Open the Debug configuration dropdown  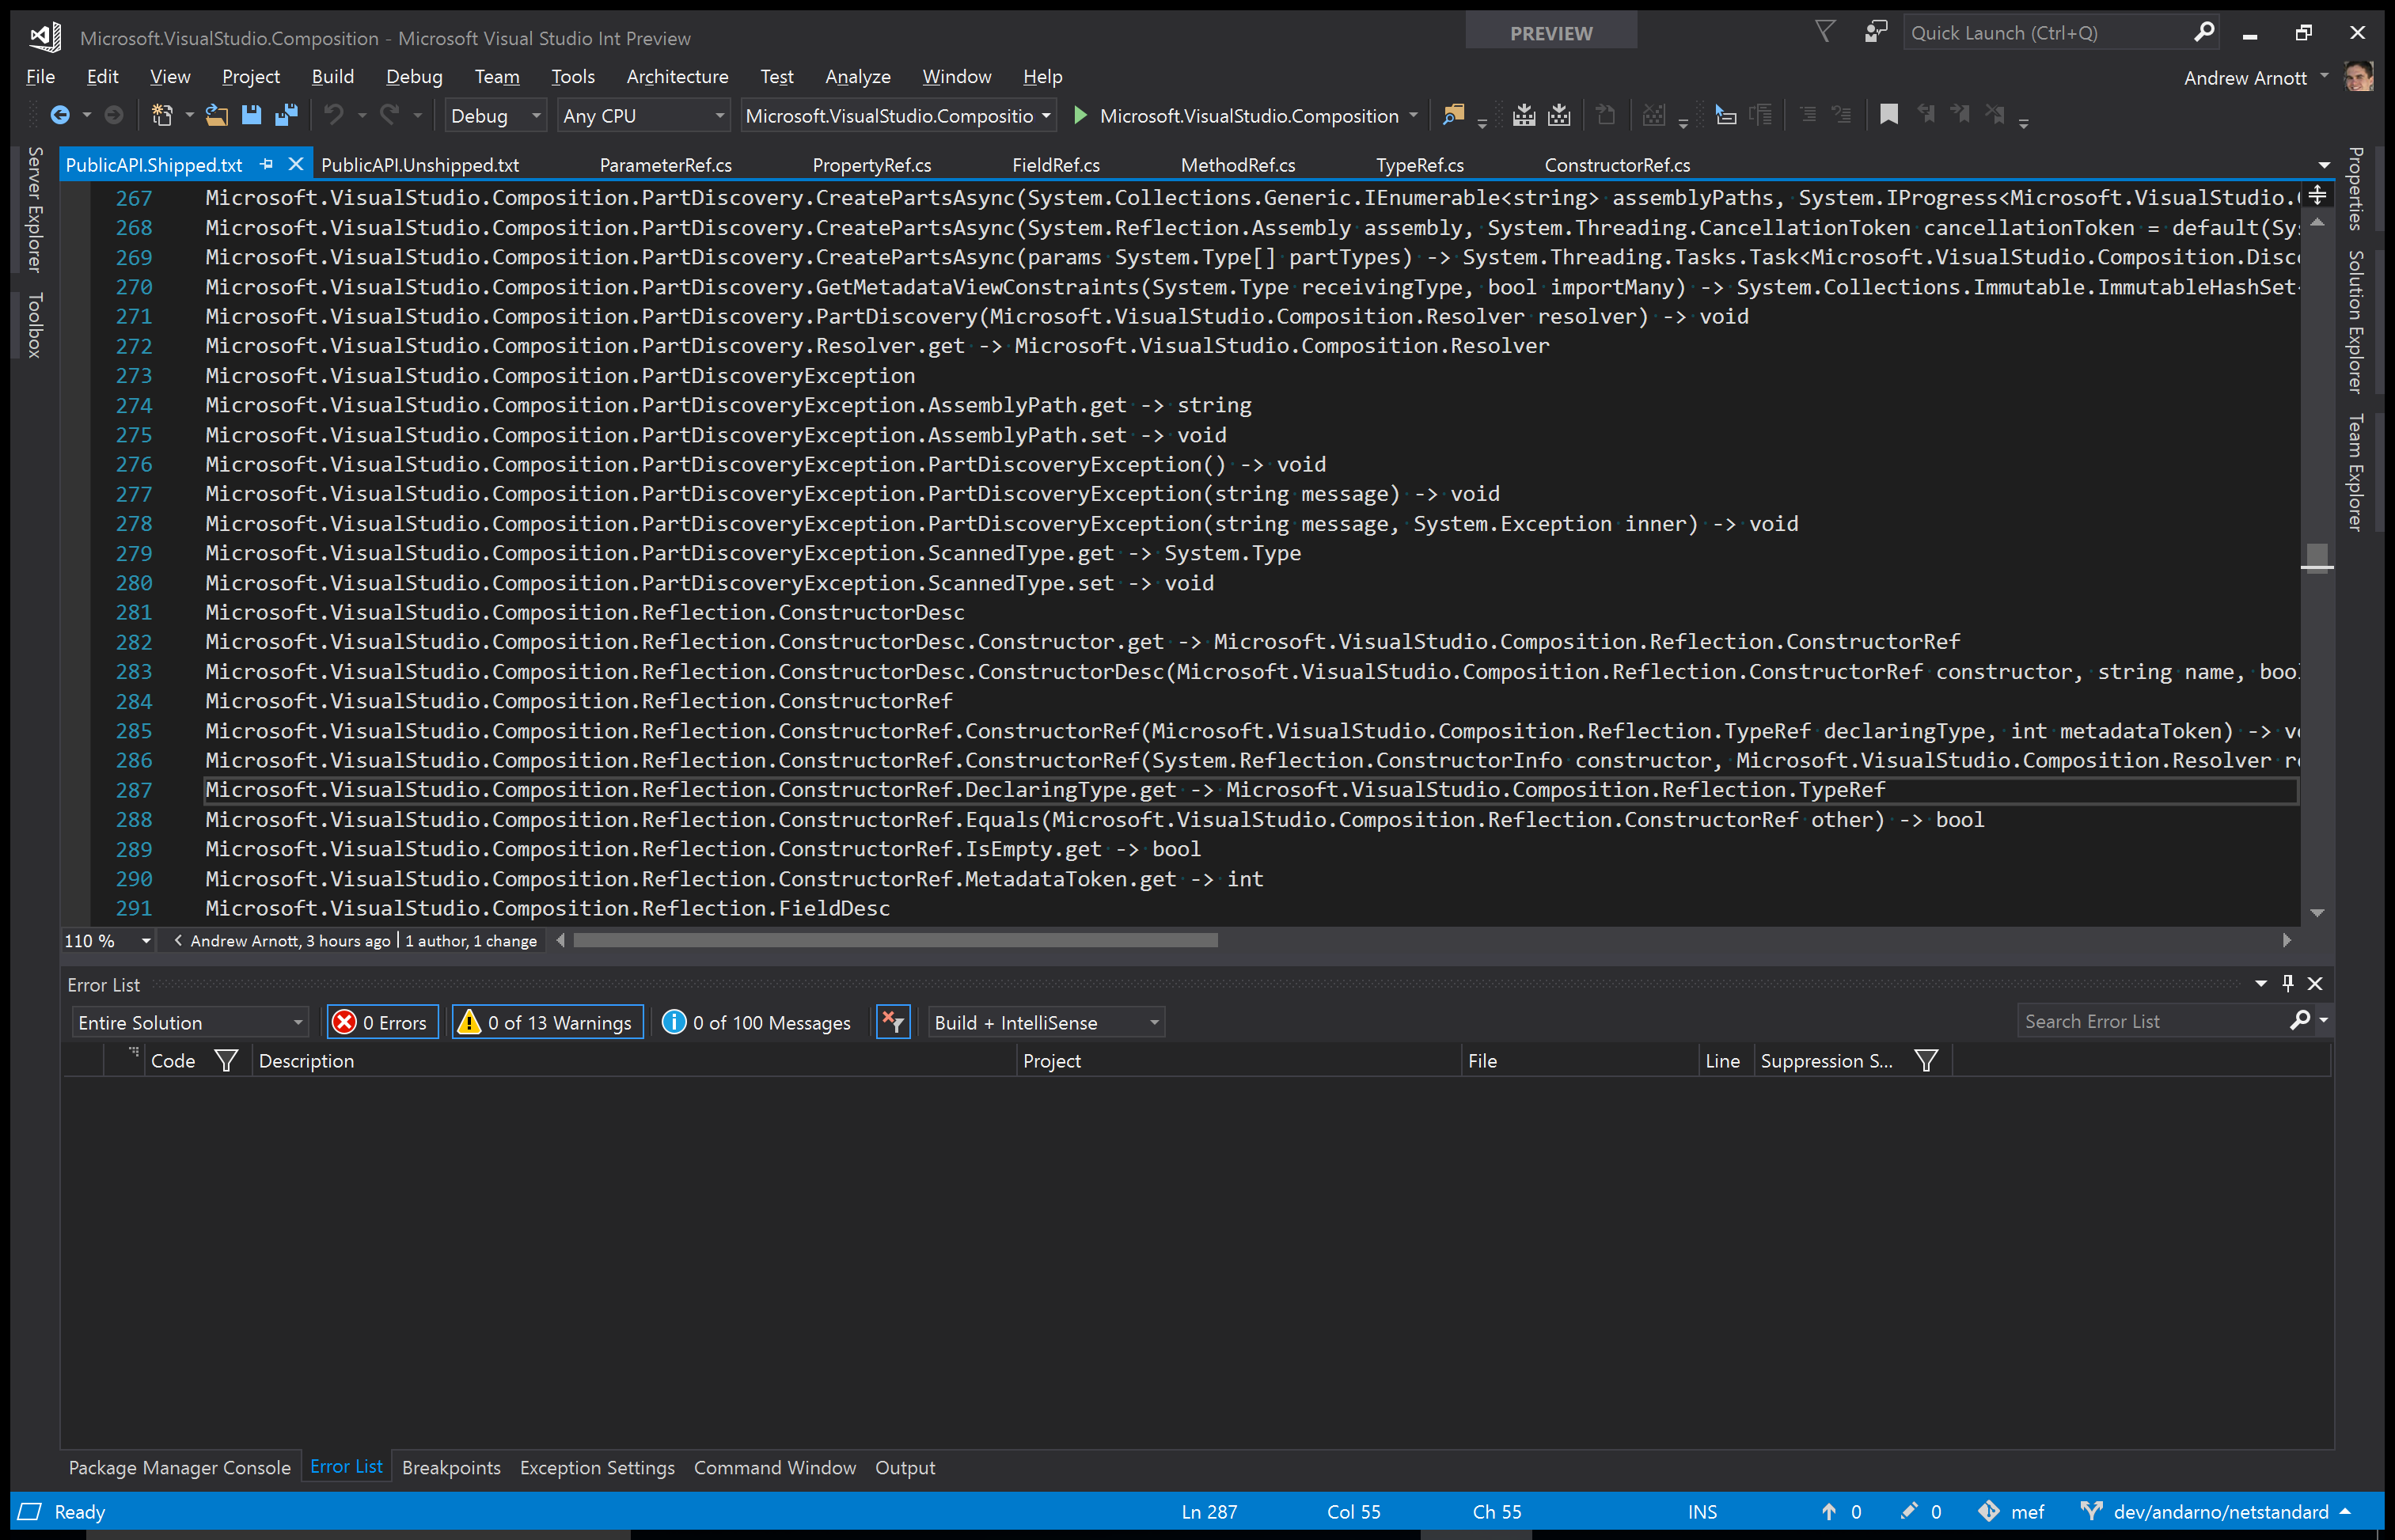click(x=495, y=115)
